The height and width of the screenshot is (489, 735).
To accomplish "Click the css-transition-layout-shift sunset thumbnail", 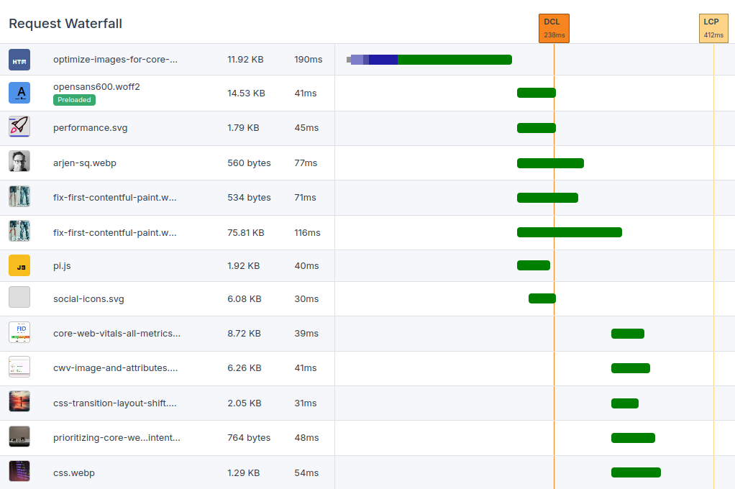I will coord(19,402).
